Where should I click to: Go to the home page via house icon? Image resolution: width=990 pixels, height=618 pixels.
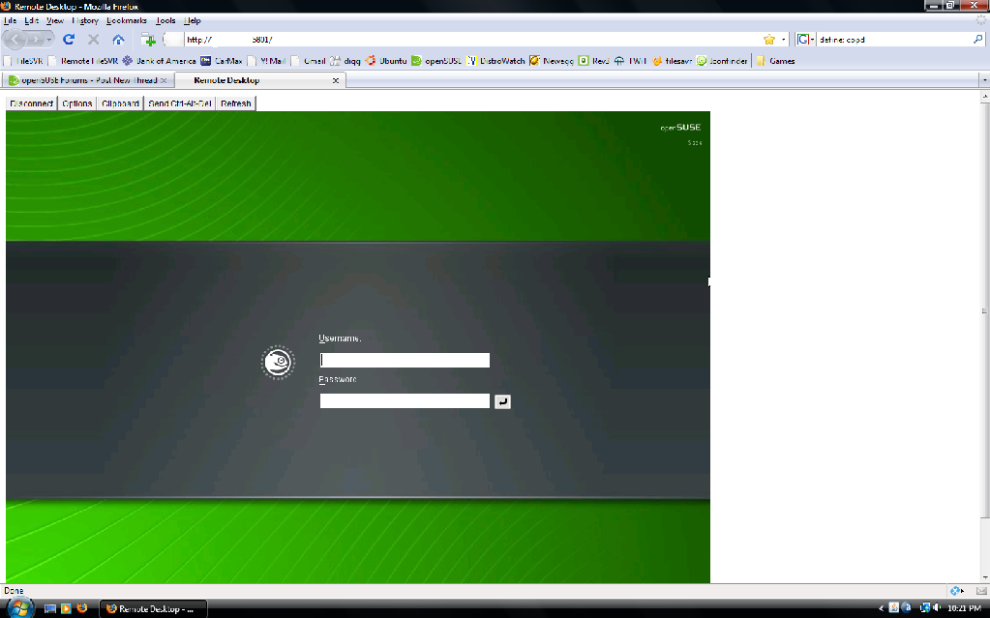coord(118,39)
